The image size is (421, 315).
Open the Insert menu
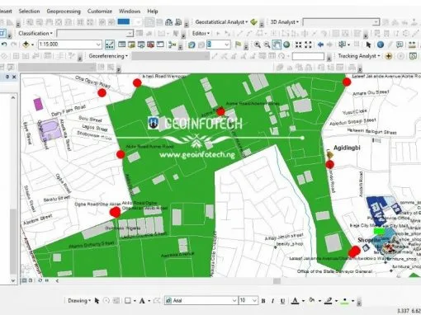click(x=6, y=12)
